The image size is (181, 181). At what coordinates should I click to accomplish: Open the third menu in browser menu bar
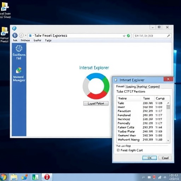37,40
